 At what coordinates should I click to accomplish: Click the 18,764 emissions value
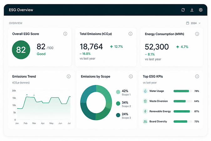tap(91, 47)
